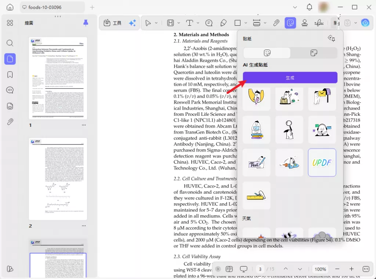
Task: Click the page number input field
Action: point(260,269)
